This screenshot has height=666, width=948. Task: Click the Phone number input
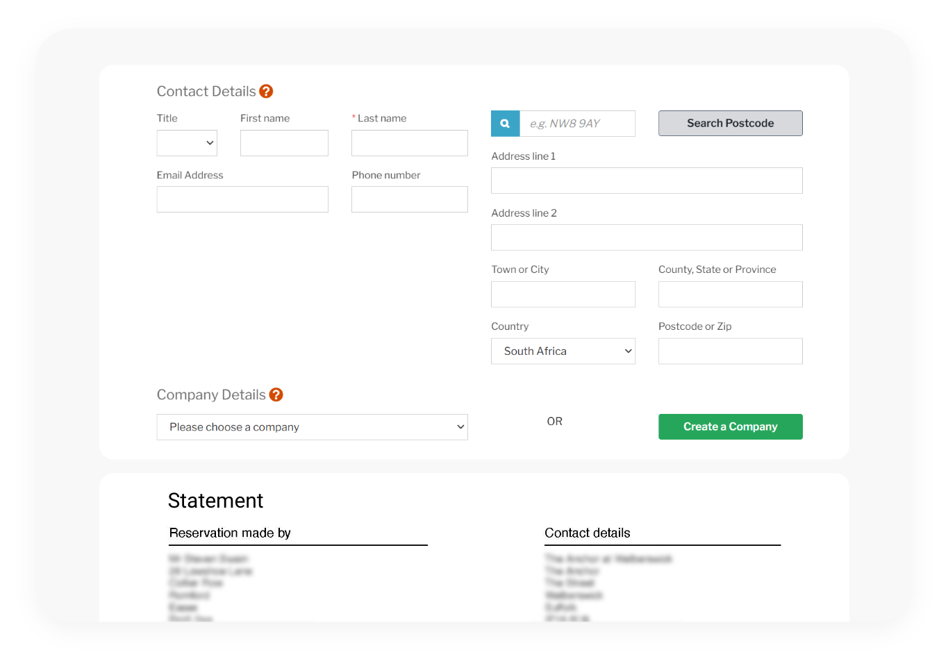point(409,199)
